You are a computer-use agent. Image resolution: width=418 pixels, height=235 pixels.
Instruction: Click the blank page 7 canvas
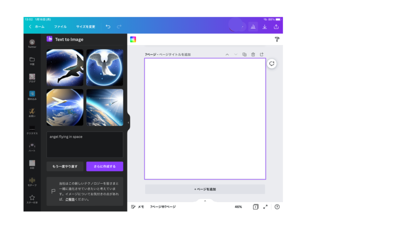coord(205,119)
